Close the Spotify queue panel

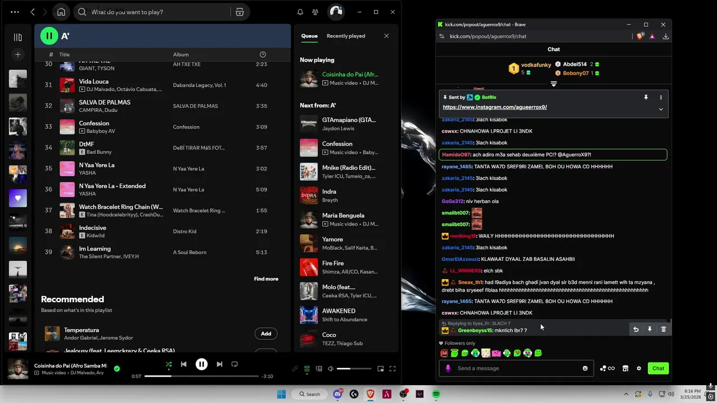point(386,36)
